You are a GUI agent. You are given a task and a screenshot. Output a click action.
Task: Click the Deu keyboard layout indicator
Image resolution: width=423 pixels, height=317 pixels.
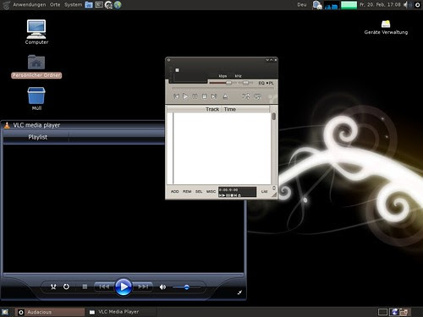302,4
